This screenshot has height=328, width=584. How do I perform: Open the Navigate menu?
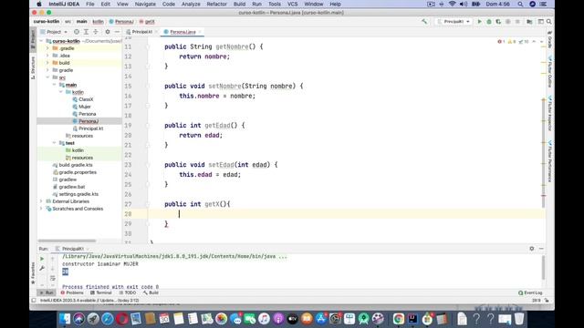(x=145, y=4)
